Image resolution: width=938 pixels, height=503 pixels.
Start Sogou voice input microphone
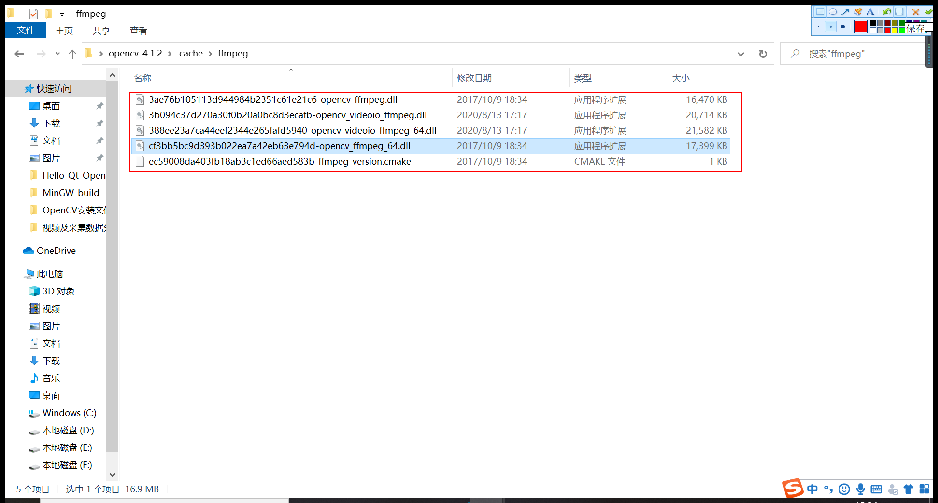[x=860, y=489]
